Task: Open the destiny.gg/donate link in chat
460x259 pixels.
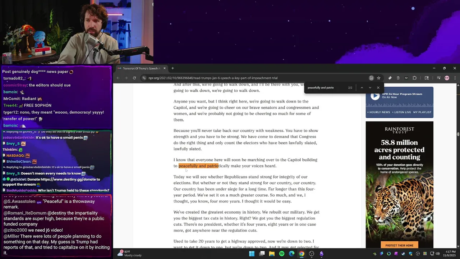Action: [x=68, y=179]
